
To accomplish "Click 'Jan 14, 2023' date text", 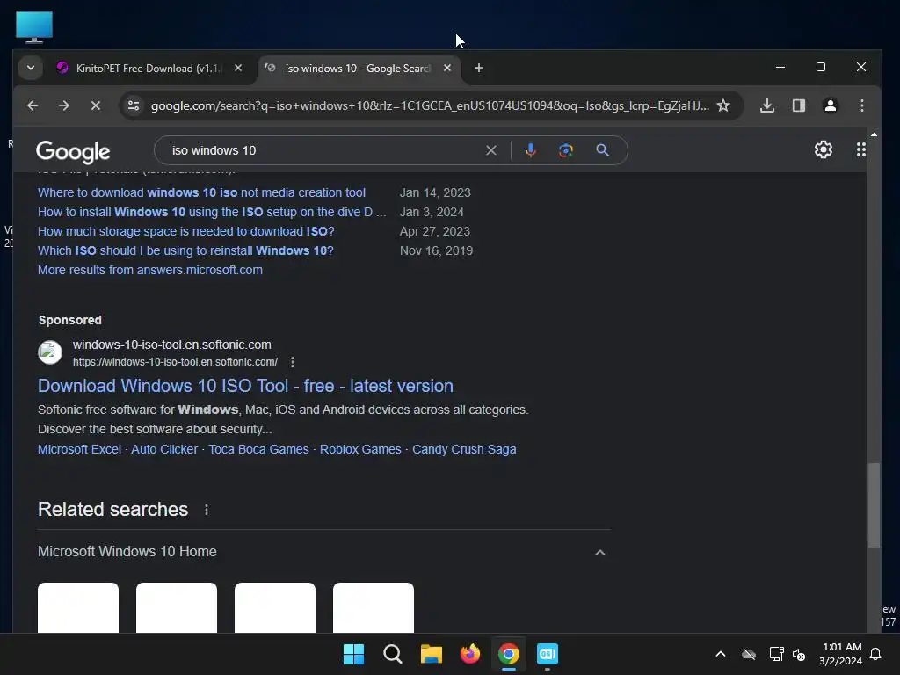I will (x=435, y=192).
